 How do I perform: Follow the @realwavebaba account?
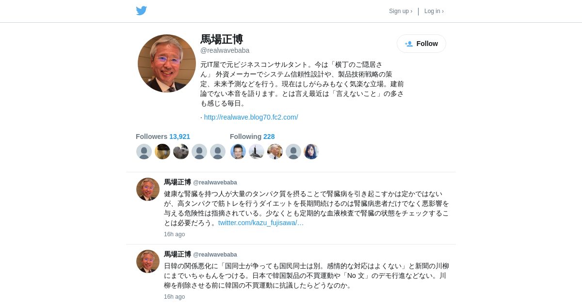(x=421, y=44)
